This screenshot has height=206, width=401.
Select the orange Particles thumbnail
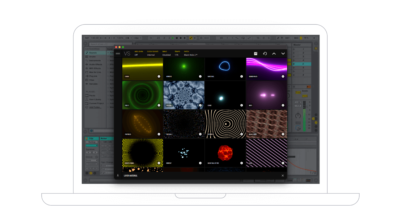click(143, 124)
